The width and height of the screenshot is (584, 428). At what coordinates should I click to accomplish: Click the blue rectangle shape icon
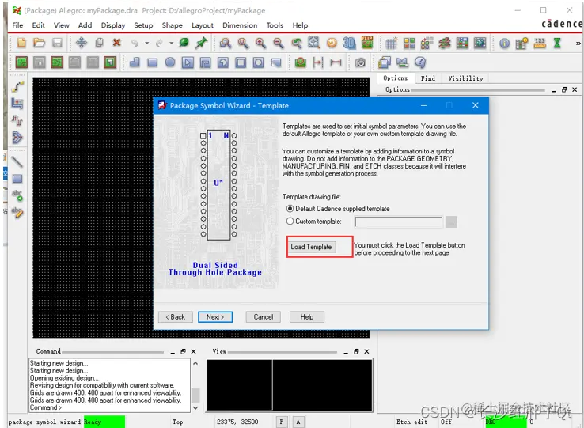(x=153, y=62)
